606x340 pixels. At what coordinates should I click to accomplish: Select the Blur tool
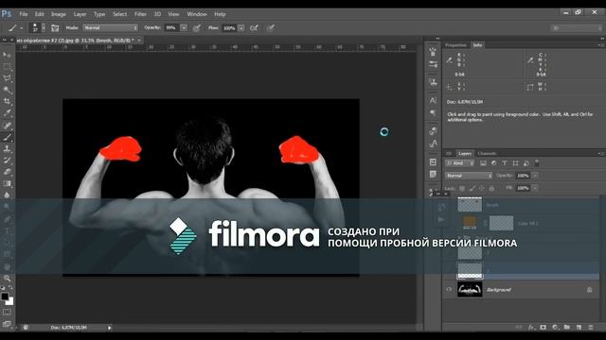tap(7, 195)
